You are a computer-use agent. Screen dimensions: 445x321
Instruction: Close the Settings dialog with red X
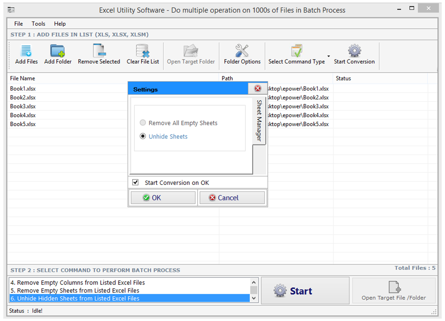click(x=258, y=88)
